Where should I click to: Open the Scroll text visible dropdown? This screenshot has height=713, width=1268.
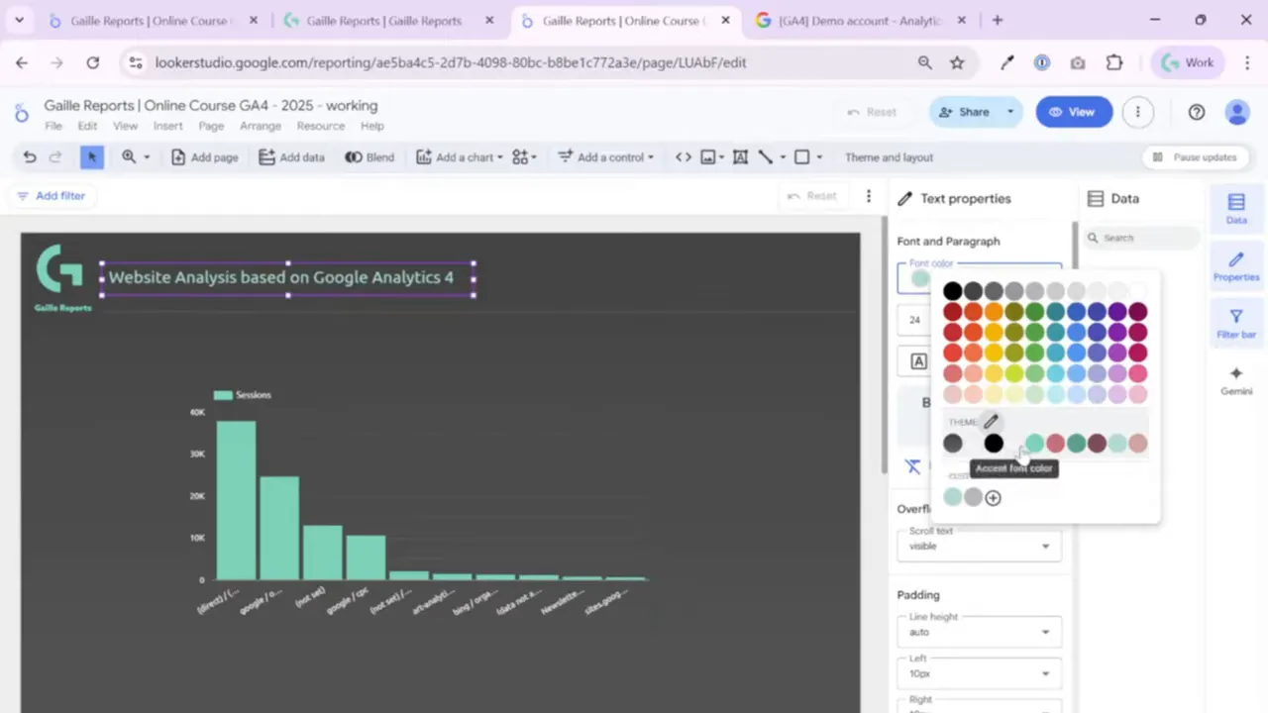[x=979, y=546]
